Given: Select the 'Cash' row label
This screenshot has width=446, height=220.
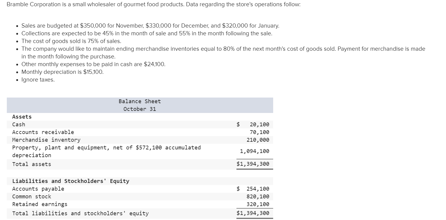Looking at the screenshot, I should pos(19,125).
